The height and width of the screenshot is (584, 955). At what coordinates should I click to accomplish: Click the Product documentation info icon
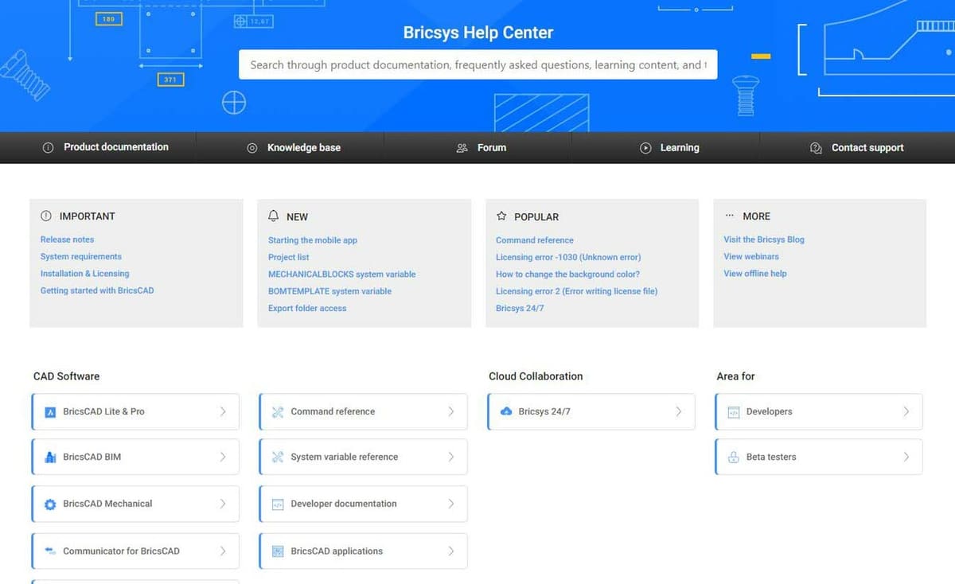tap(48, 148)
